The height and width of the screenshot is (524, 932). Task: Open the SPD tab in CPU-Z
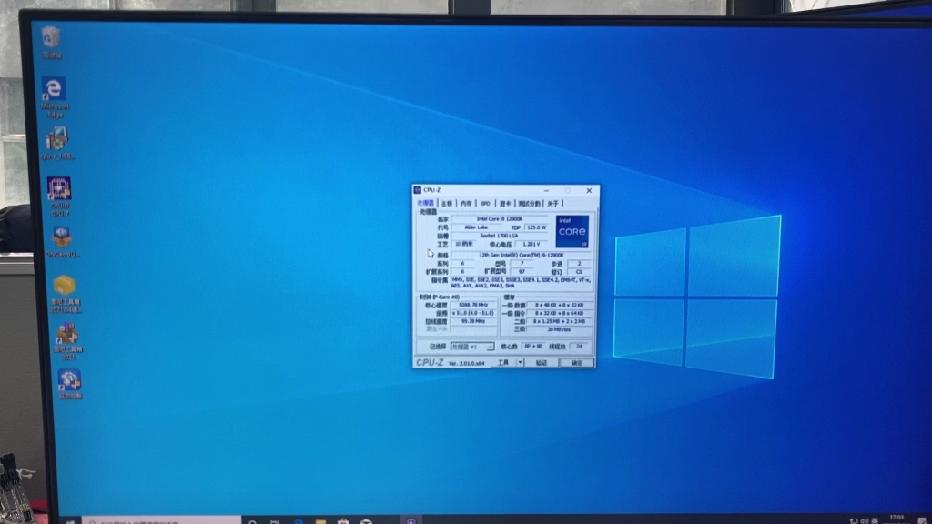click(485, 203)
